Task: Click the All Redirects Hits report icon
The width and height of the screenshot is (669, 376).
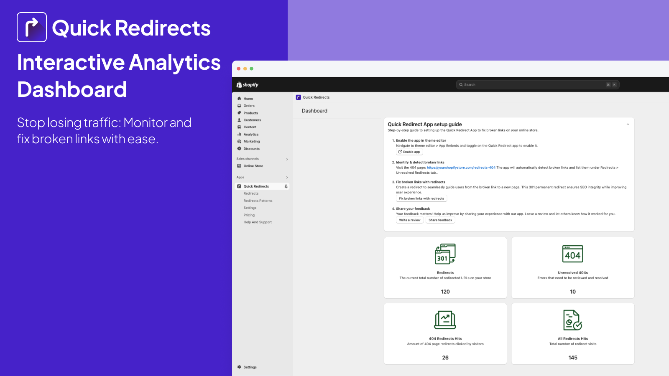Action: pos(573,320)
